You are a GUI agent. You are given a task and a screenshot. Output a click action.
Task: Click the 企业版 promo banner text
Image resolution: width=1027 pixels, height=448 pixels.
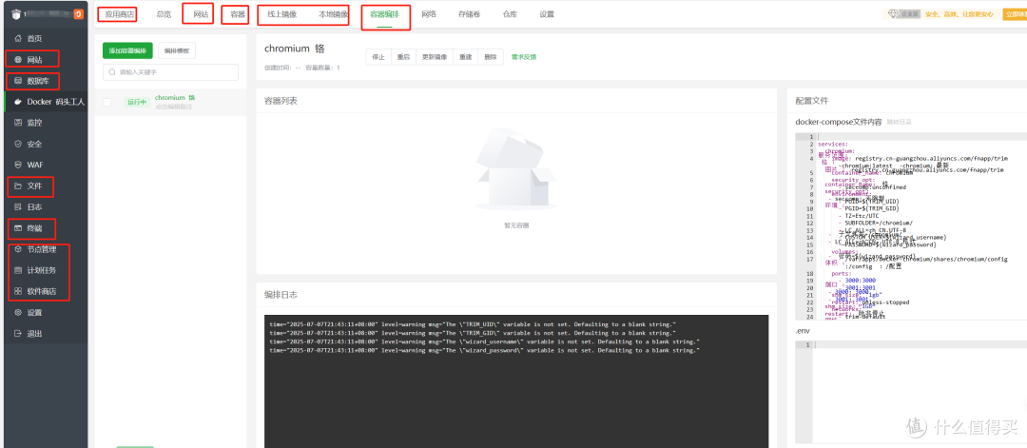pos(959,13)
